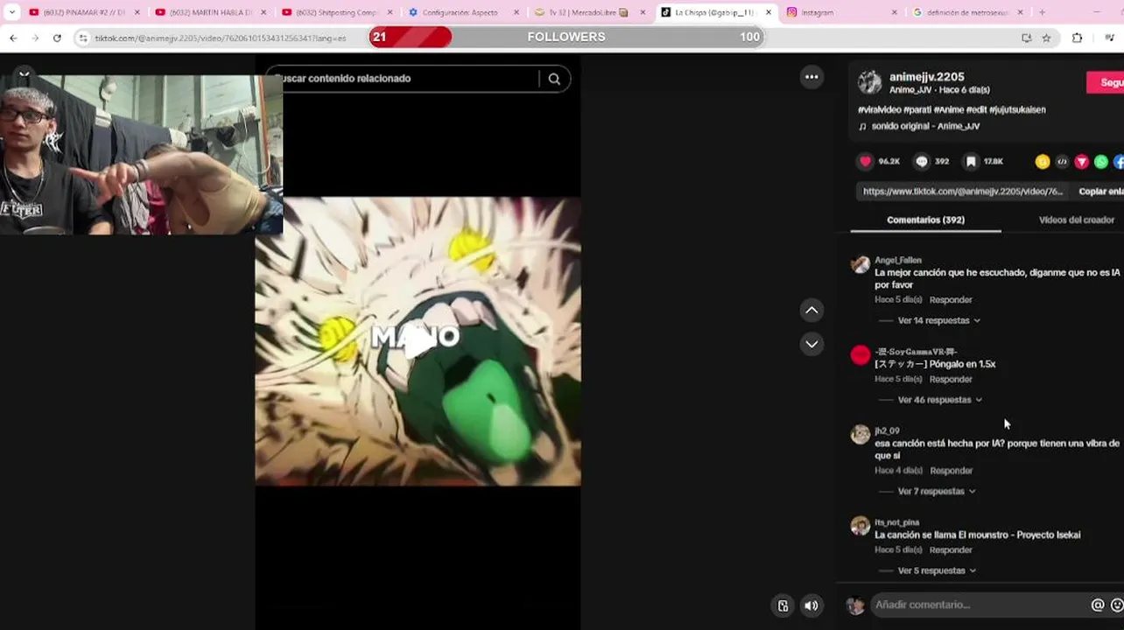The height and width of the screenshot is (630, 1124).
Task: Share the video on Facebook
Action: pos(1119,162)
